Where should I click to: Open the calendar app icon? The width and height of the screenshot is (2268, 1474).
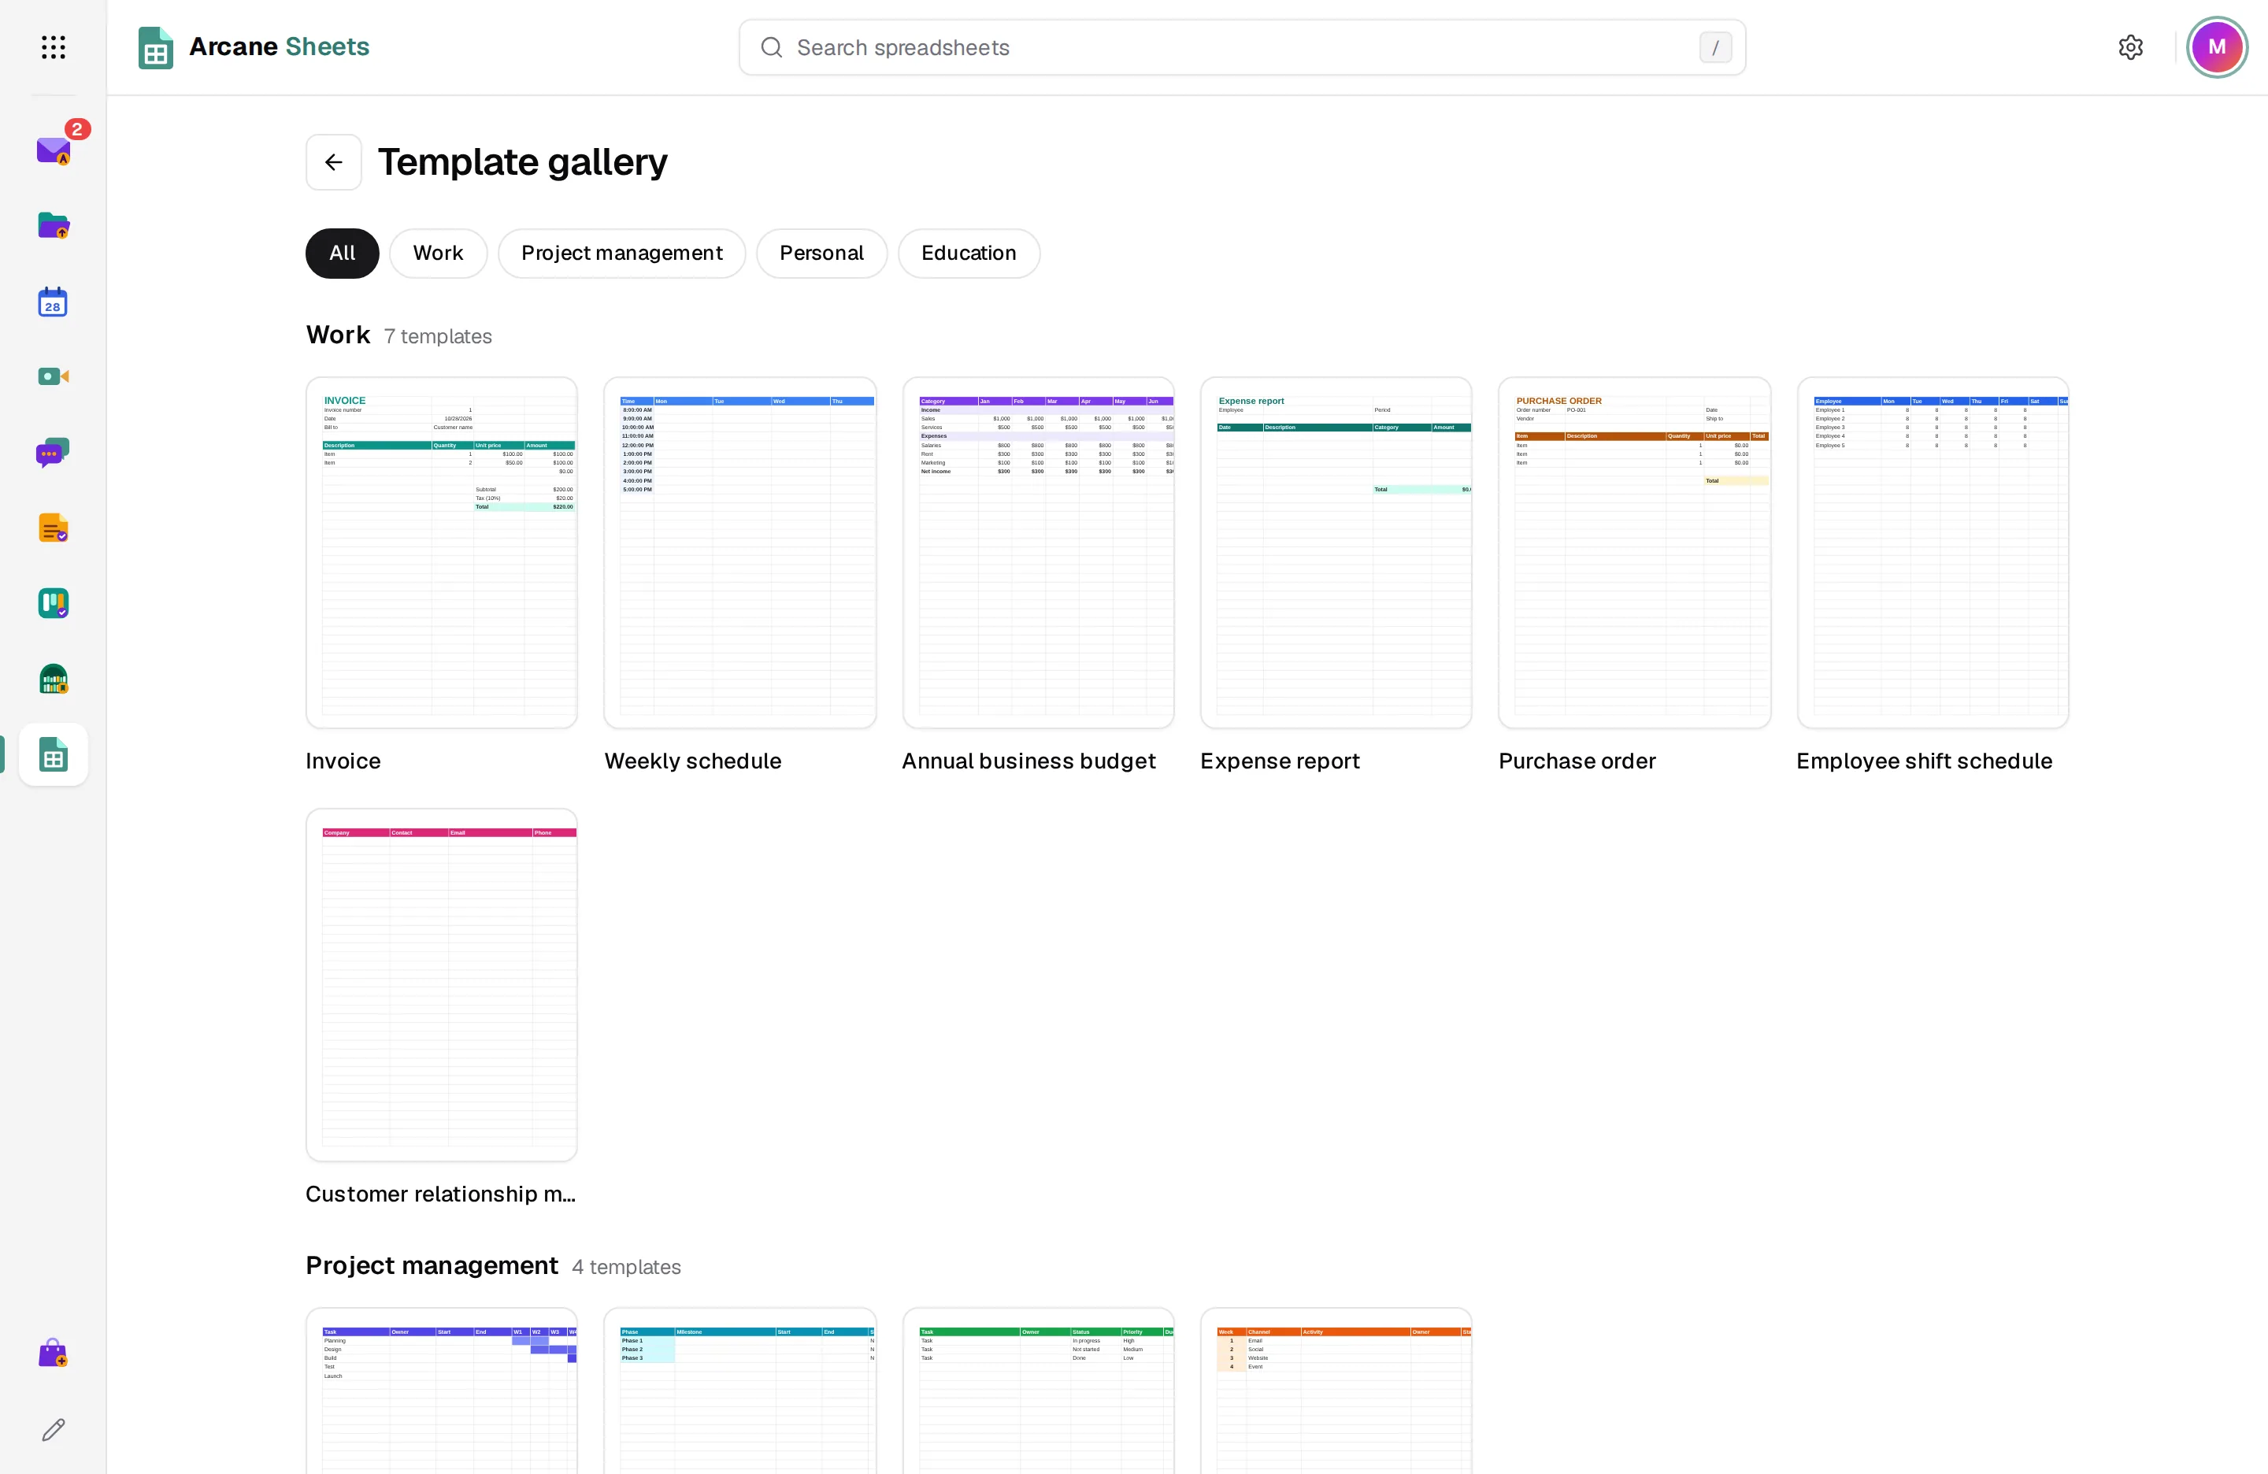[54, 301]
